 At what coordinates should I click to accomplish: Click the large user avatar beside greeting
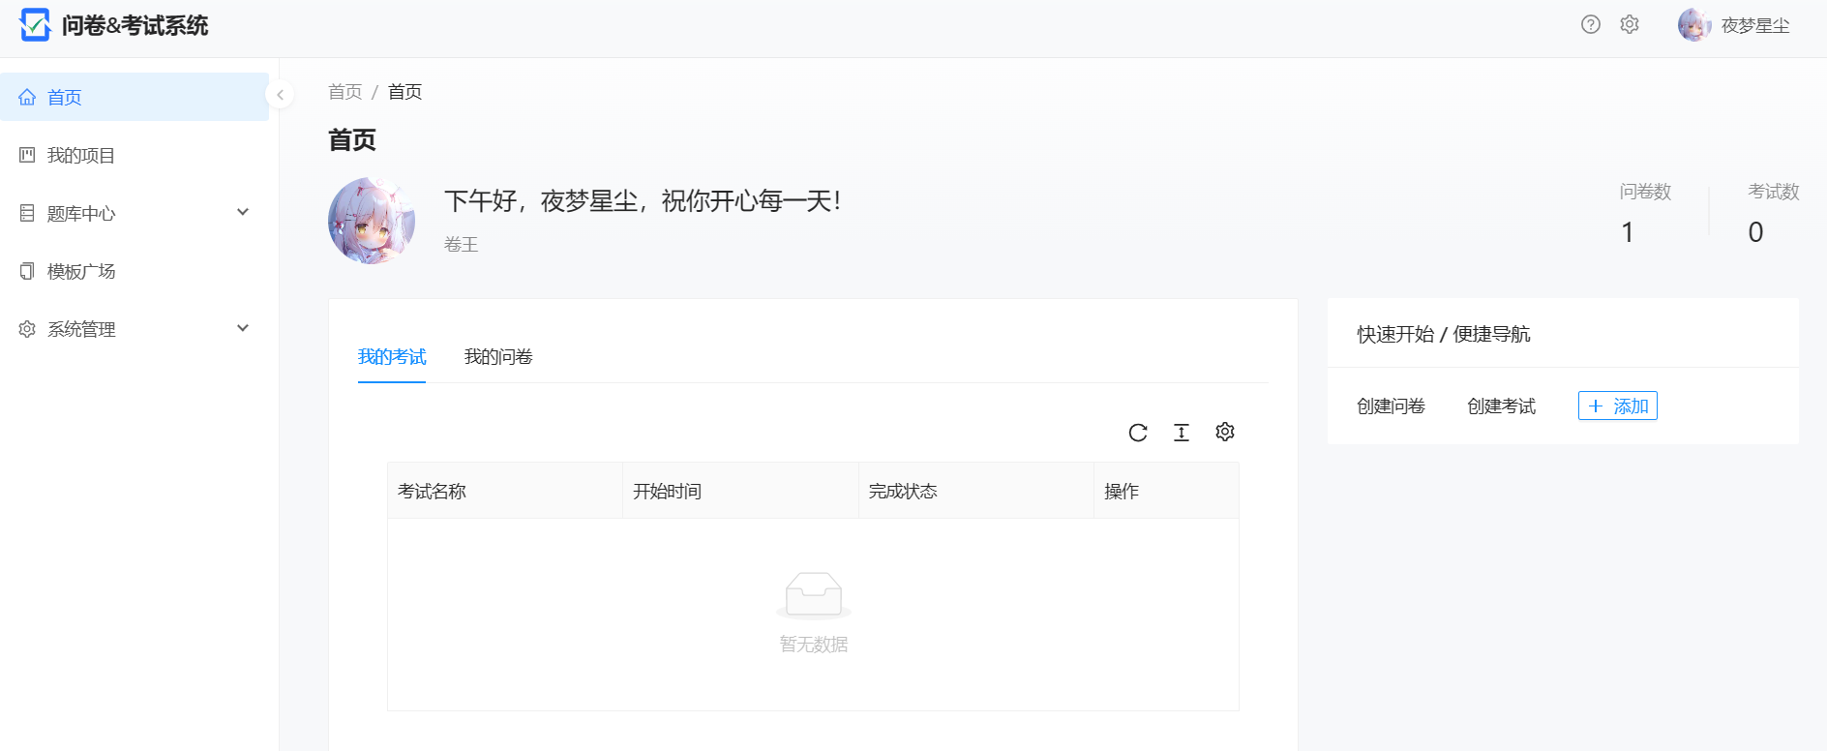click(372, 221)
